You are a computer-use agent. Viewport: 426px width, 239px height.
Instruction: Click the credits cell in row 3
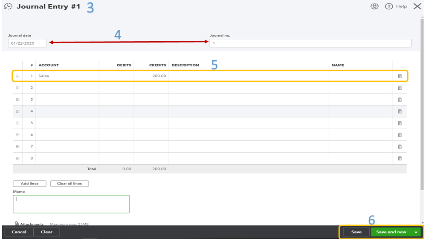[x=151, y=100]
